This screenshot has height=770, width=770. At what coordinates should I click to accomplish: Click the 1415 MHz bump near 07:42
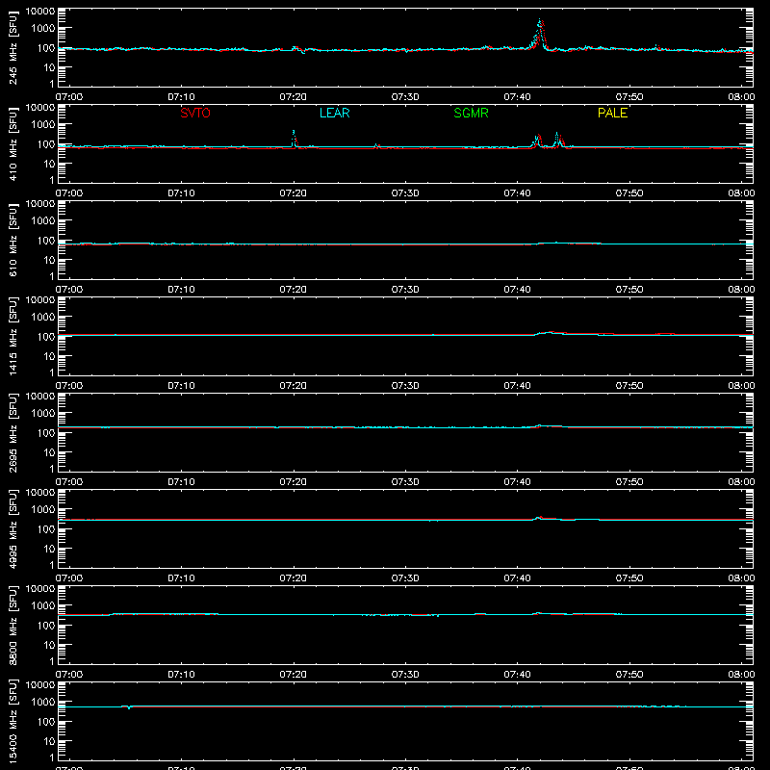click(x=550, y=333)
